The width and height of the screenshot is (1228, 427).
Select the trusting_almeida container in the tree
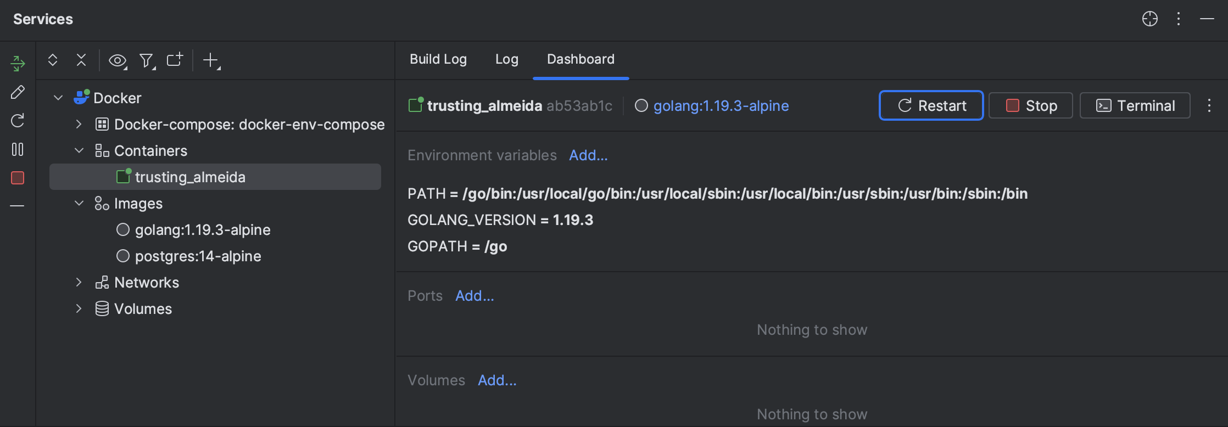[191, 177]
